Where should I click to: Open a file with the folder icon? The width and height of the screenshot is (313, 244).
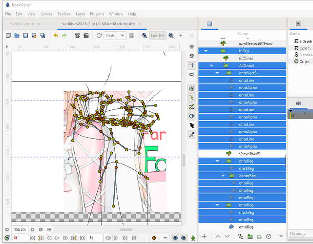coord(17,36)
